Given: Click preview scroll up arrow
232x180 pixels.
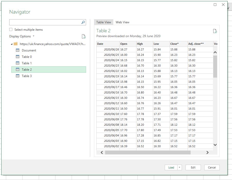Looking at the screenshot, I should point(215,52).
